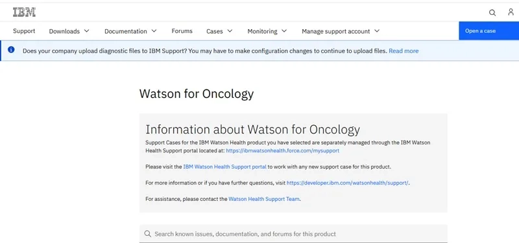Open Manage support account menu

340,31
